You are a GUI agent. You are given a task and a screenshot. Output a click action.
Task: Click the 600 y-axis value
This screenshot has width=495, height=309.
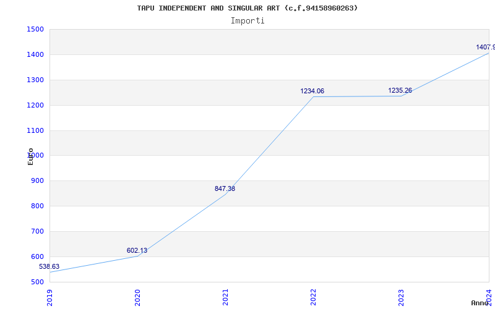coord(37,256)
